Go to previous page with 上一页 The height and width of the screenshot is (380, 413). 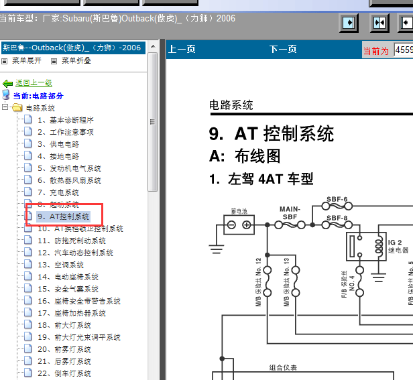[182, 49]
